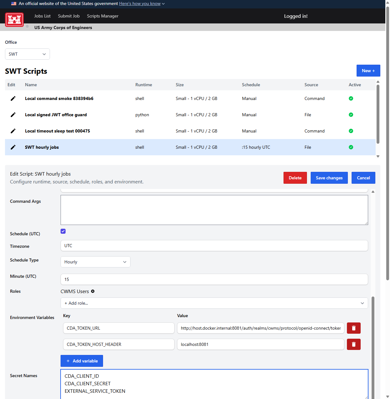Viewport: 390px width, 399px height.
Task: Click the US Army Corps castle logo
Action: 14,20
